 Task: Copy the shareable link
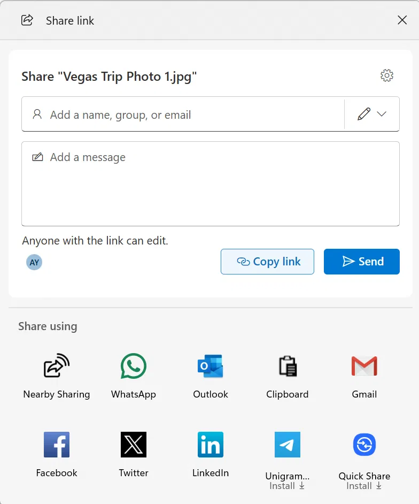click(267, 262)
